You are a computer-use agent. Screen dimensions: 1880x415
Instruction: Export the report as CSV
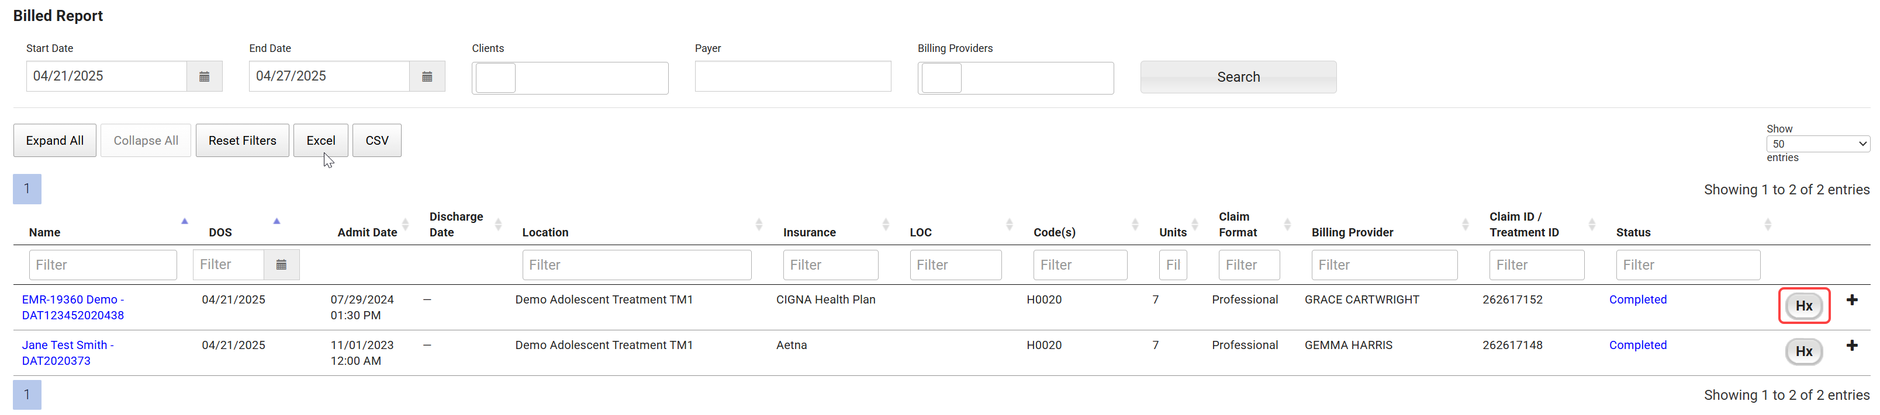[x=376, y=141]
